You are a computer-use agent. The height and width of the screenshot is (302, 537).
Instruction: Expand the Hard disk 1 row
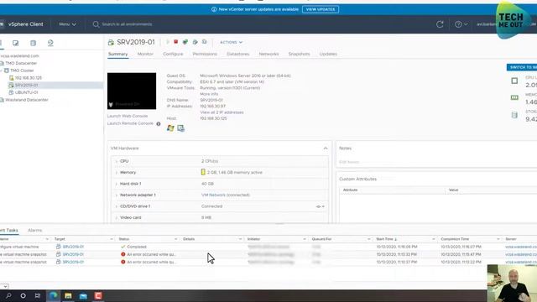116,184
